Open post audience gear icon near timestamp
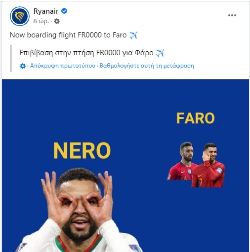 click(57, 21)
